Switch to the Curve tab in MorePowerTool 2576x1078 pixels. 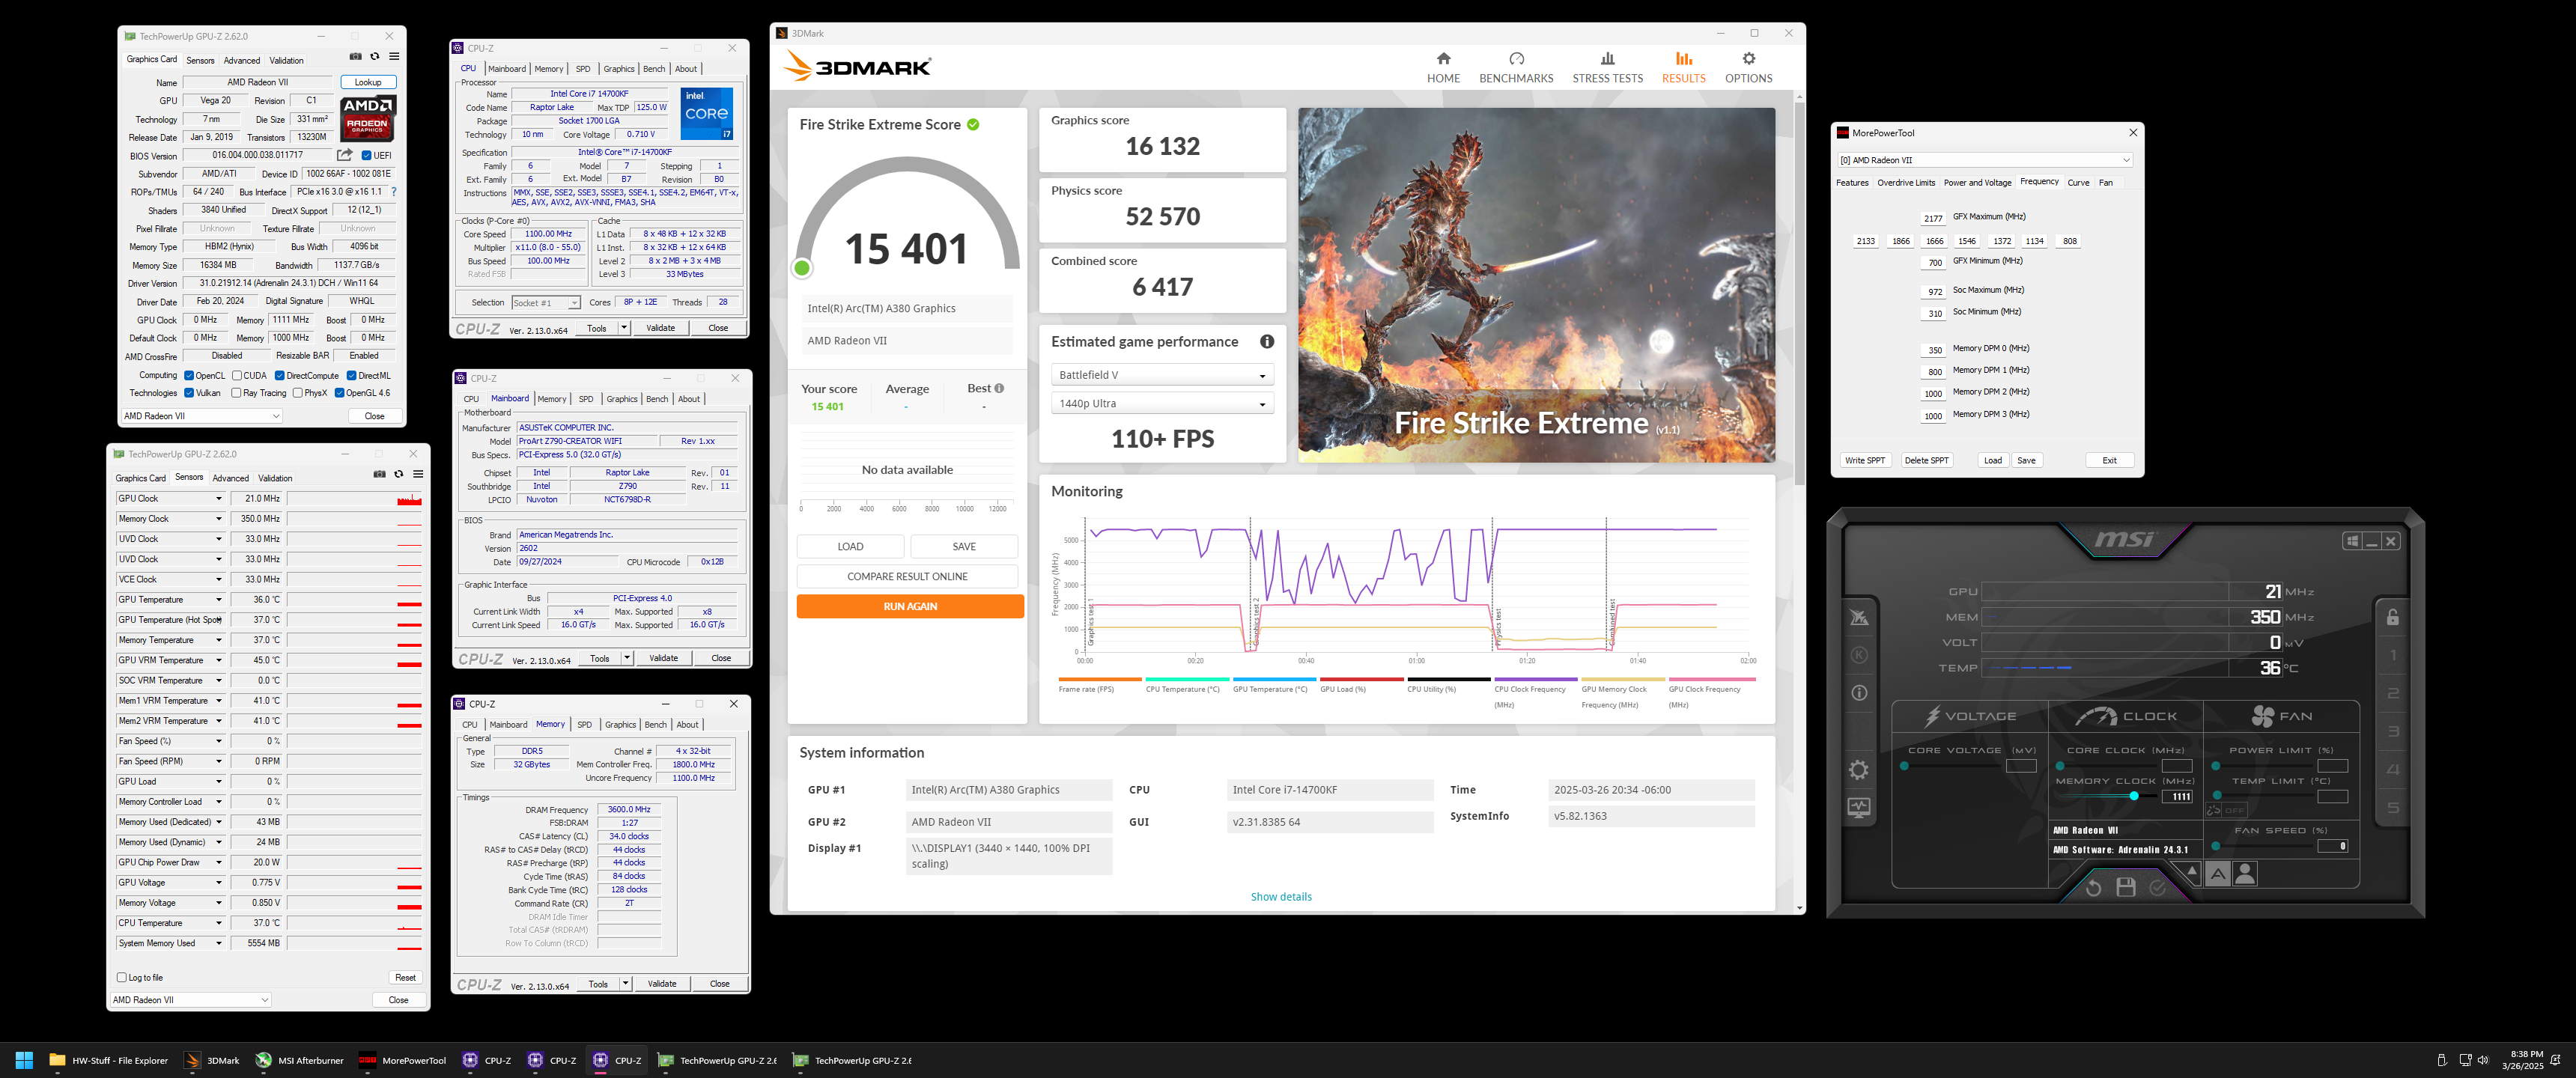click(x=2078, y=182)
